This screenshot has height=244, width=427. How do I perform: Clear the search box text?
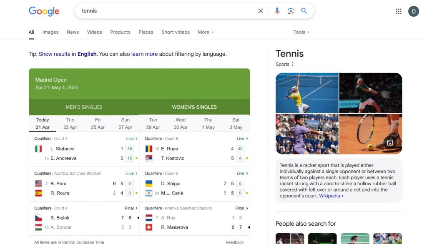(261, 11)
